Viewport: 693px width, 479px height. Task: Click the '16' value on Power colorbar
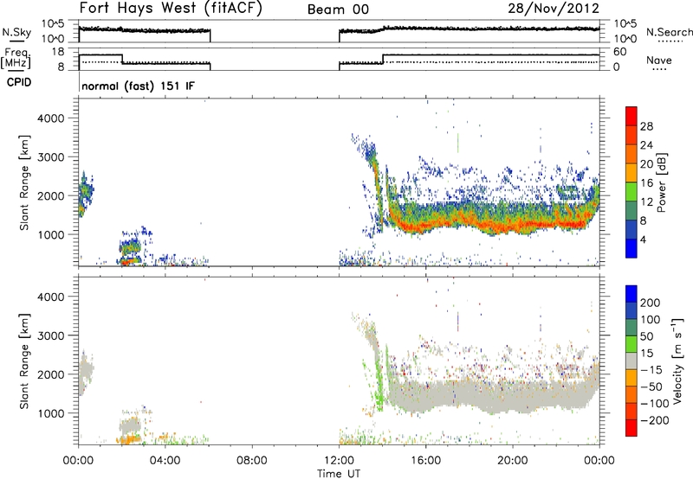(646, 183)
